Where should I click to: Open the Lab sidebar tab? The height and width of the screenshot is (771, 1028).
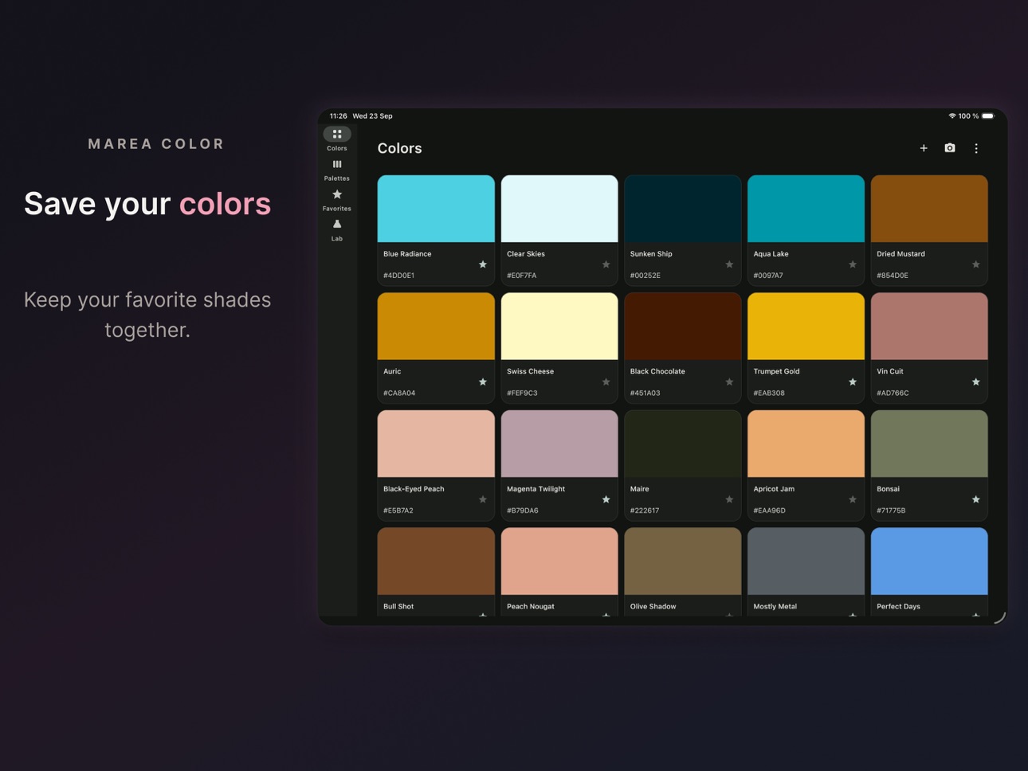click(337, 230)
